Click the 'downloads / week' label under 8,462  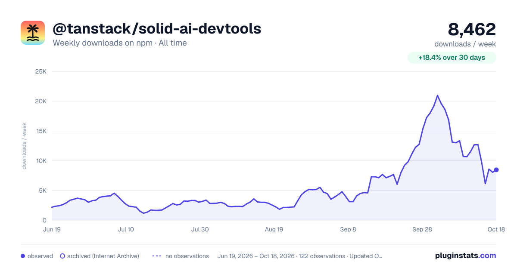click(x=465, y=44)
